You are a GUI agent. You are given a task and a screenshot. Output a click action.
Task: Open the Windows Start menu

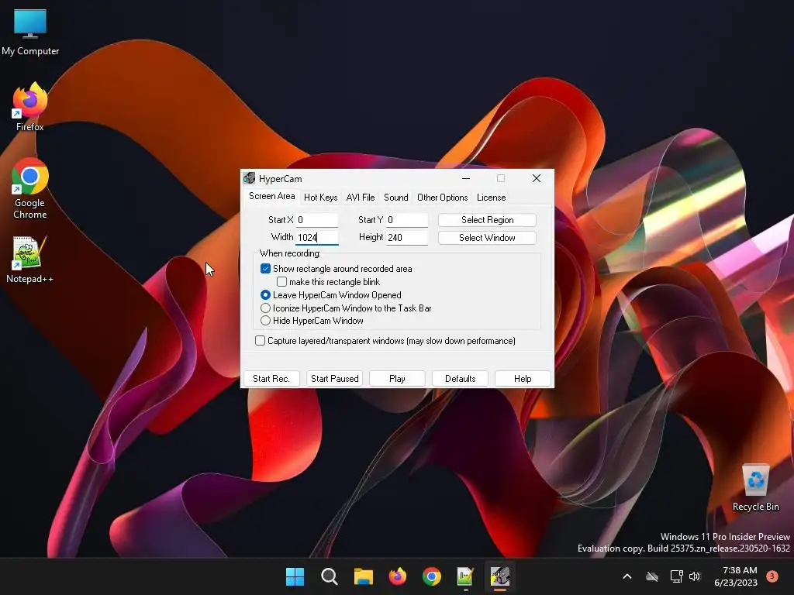click(295, 576)
